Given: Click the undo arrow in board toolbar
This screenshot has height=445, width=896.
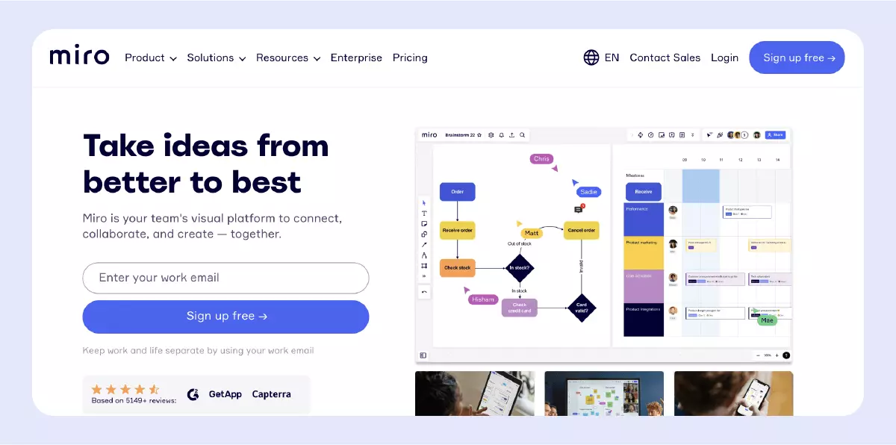Looking at the screenshot, I should tap(424, 292).
